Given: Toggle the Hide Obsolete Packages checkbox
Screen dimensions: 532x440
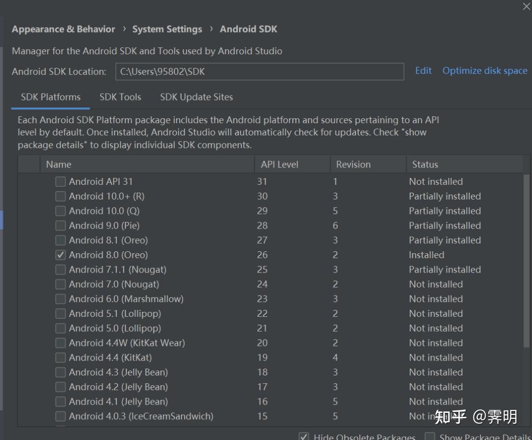Looking at the screenshot, I should coord(303,436).
